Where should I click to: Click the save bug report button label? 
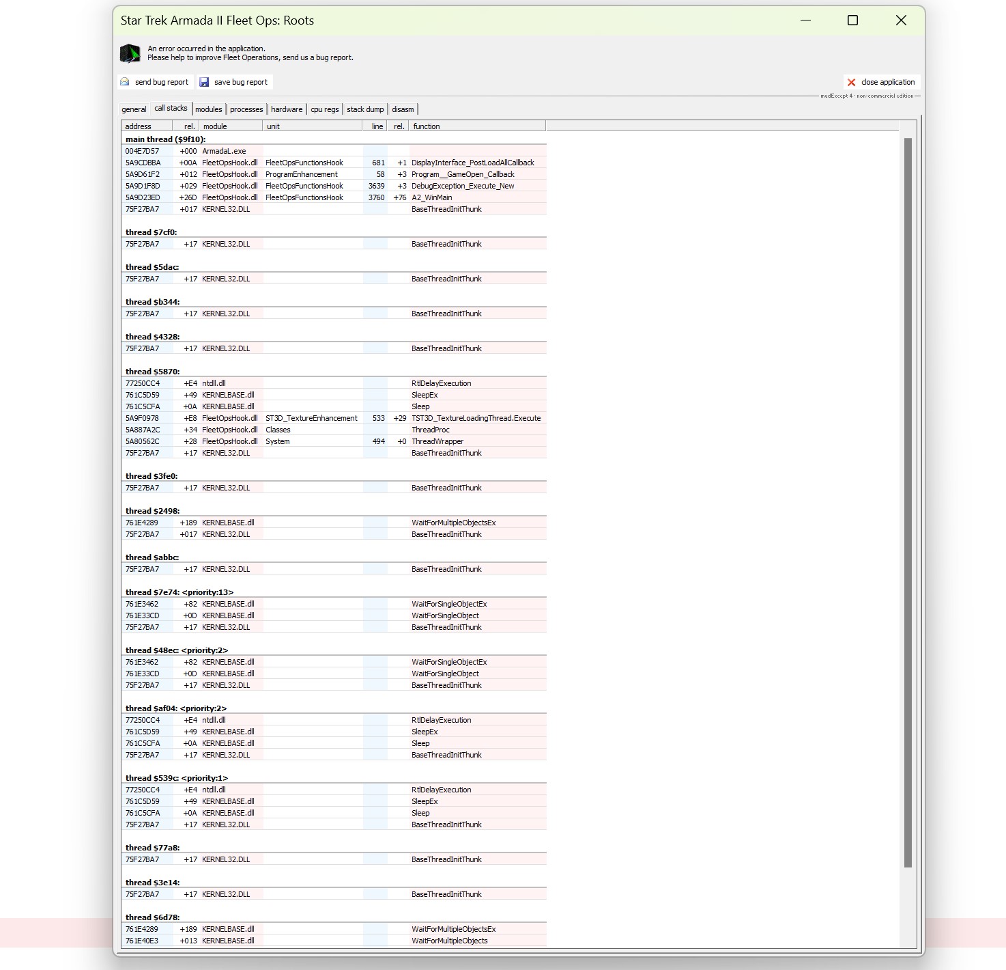pyautogui.click(x=241, y=82)
